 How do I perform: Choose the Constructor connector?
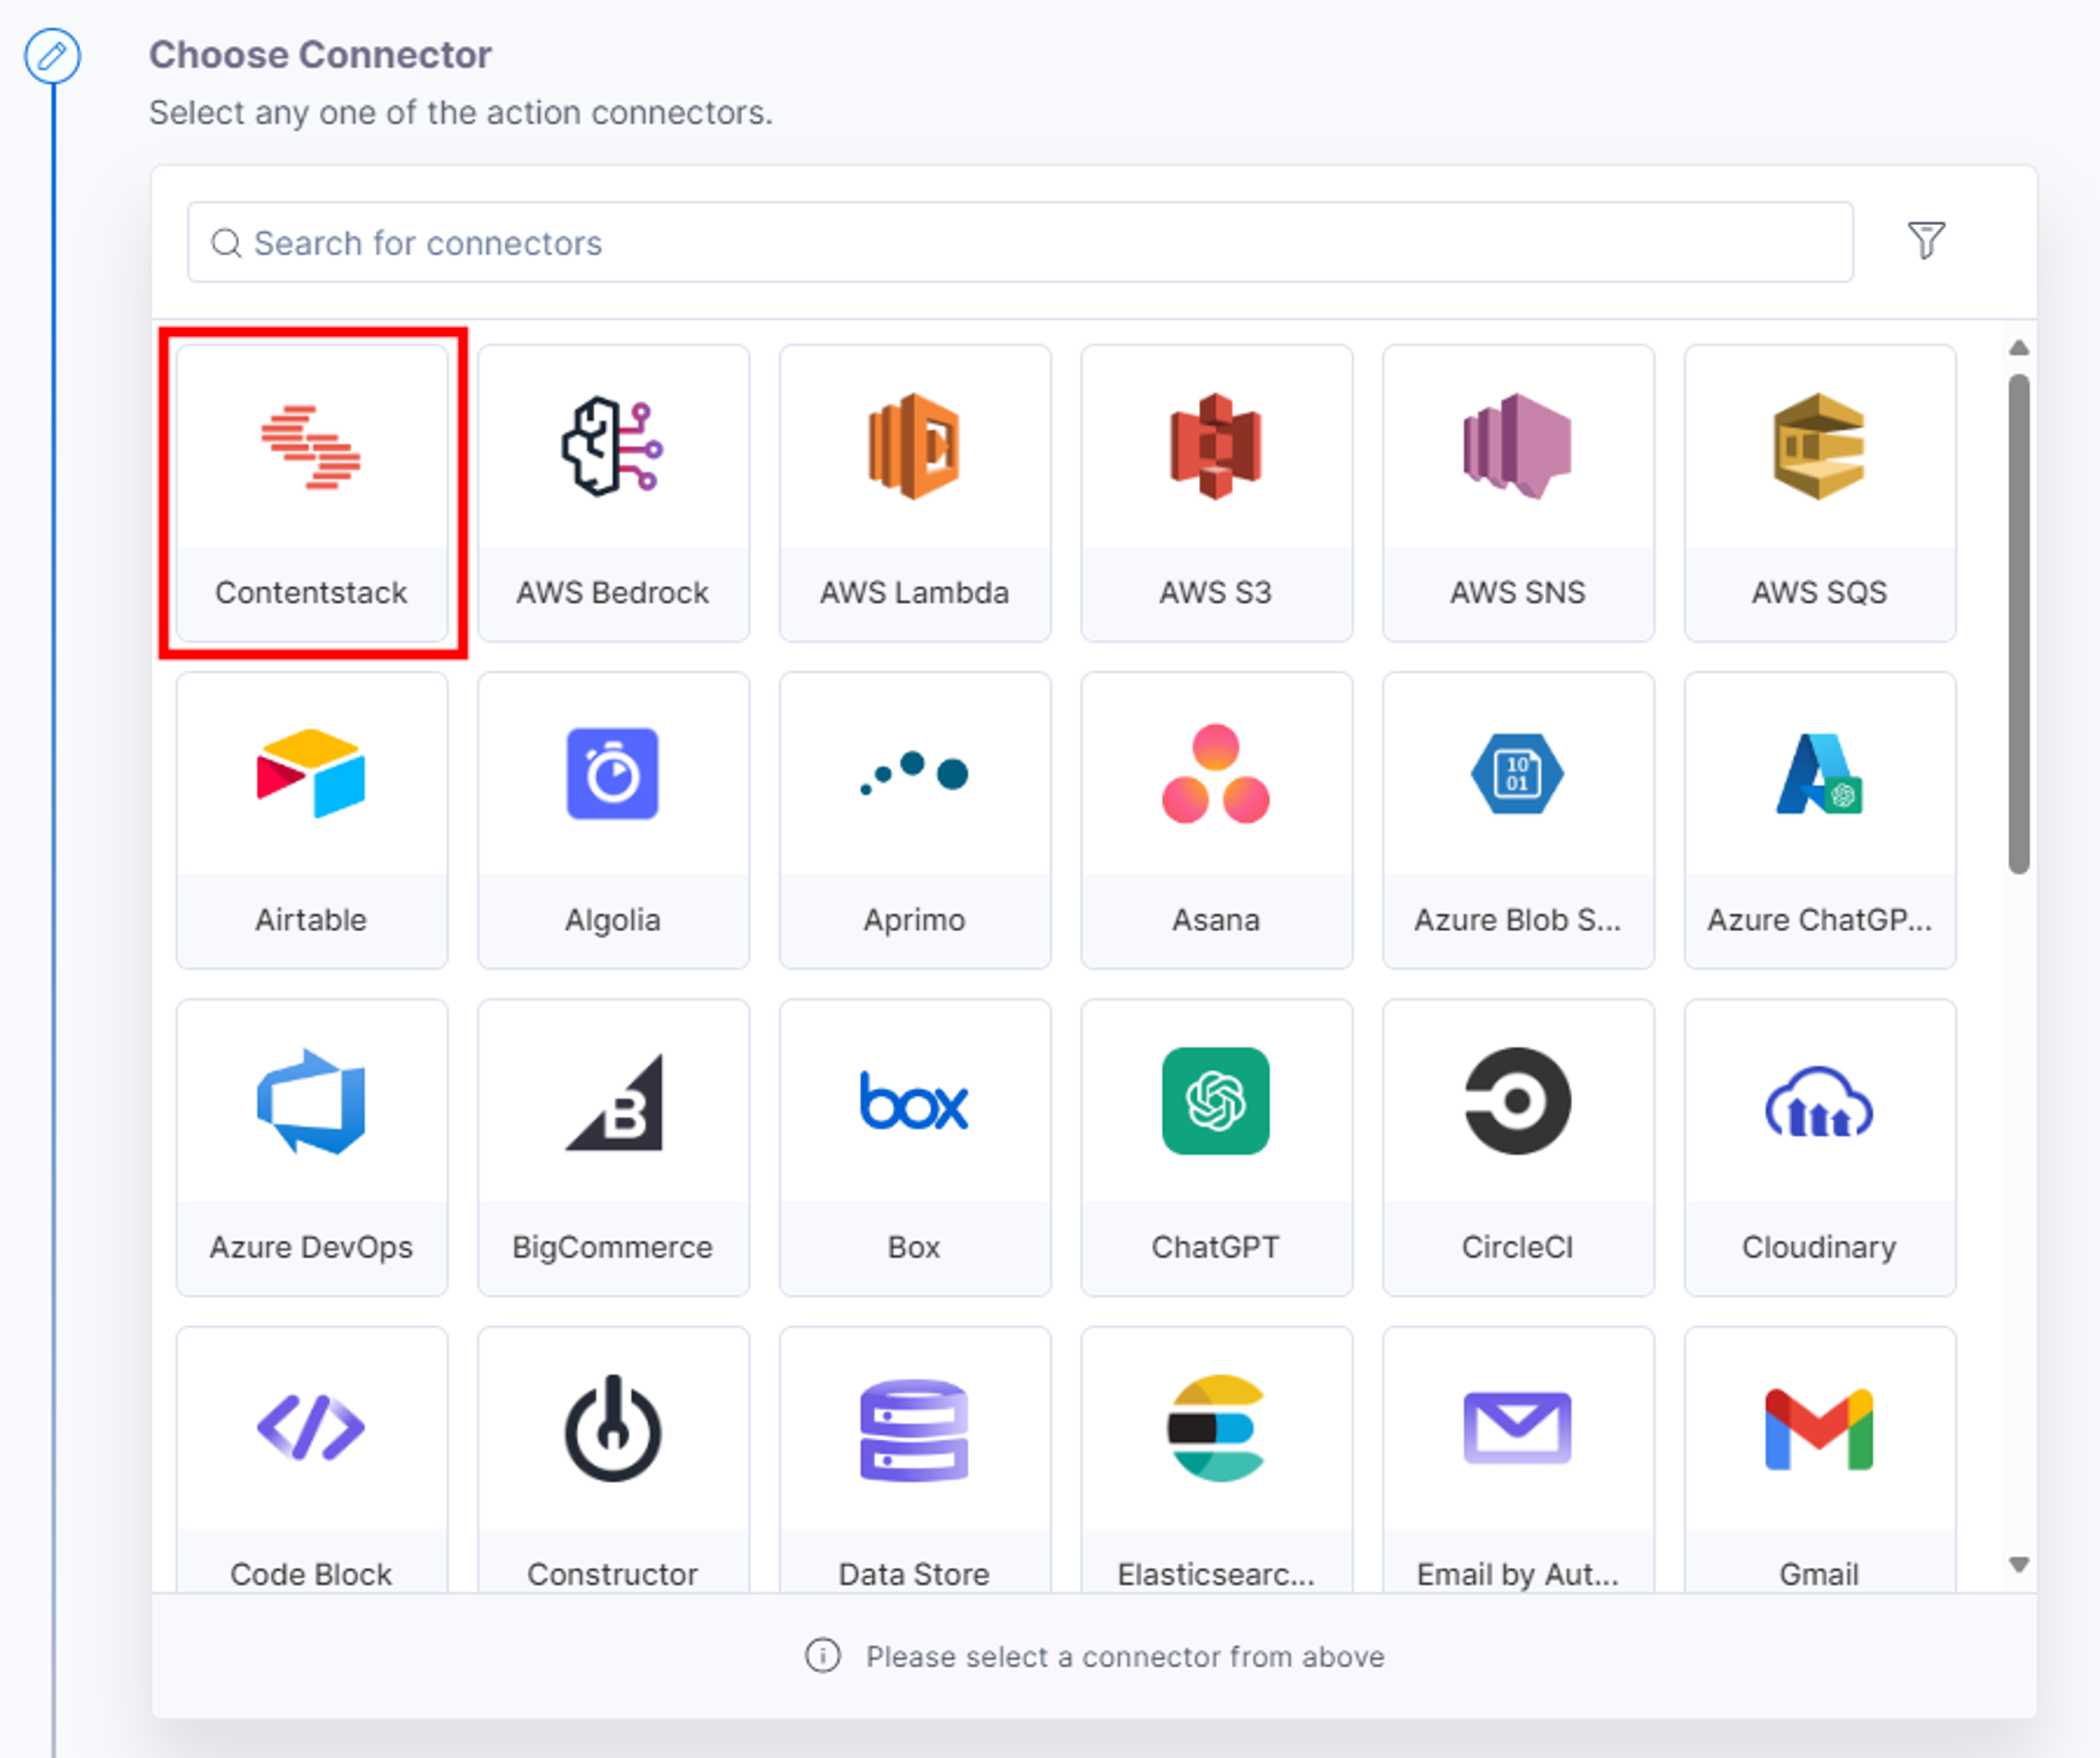pyautogui.click(x=613, y=1460)
